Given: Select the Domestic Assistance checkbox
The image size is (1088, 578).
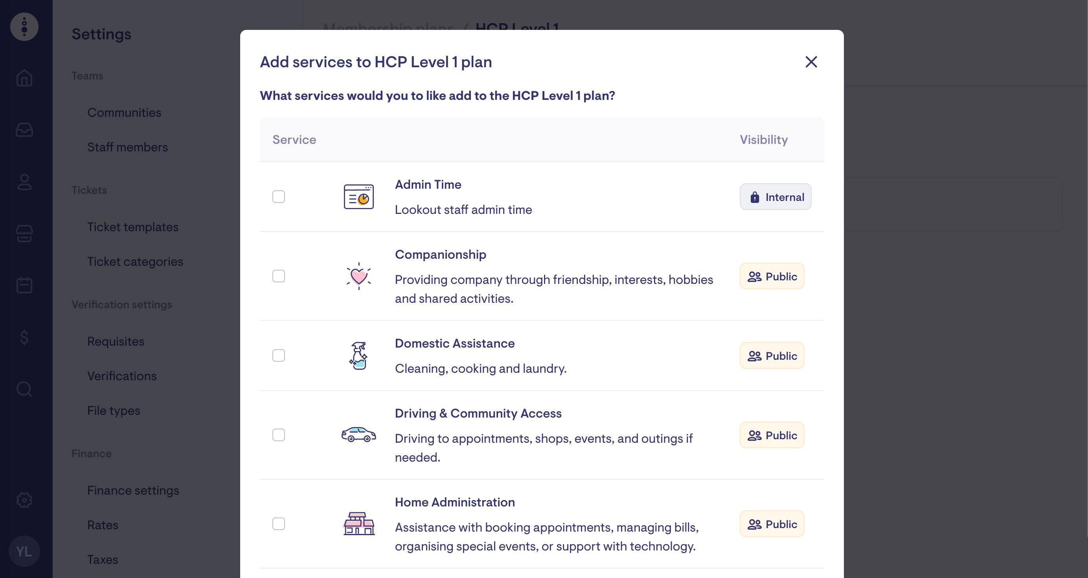Looking at the screenshot, I should pos(279,356).
